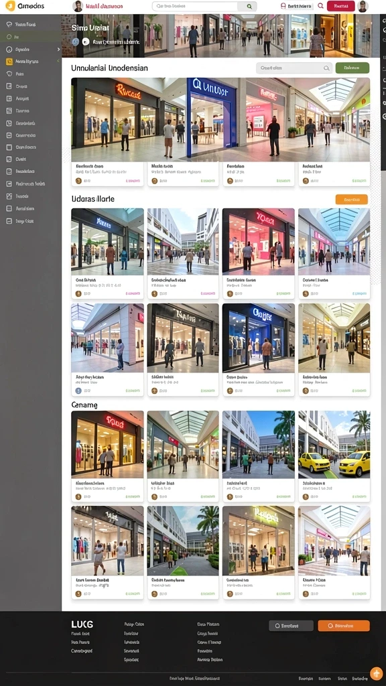Click the blue circle icon under the Sima Urpiat title
The width and height of the screenshot is (386, 686).
(76, 42)
